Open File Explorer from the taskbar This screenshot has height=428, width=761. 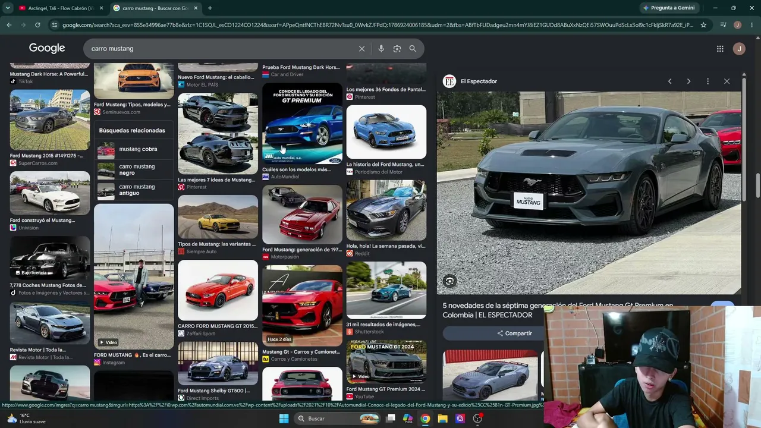(442, 418)
